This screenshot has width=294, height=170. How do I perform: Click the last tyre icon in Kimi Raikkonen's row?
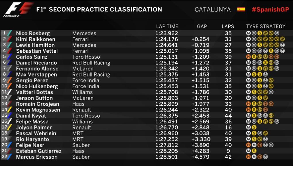282,39
